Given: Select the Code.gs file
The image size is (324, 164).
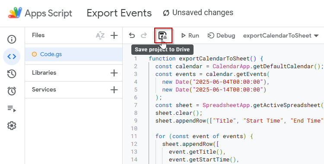Looking at the screenshot, I should point(73,54).
